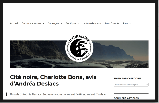The image size is (159, 103).
Task: Click the arrow of the category selector
Action: (x=147, y=85)
